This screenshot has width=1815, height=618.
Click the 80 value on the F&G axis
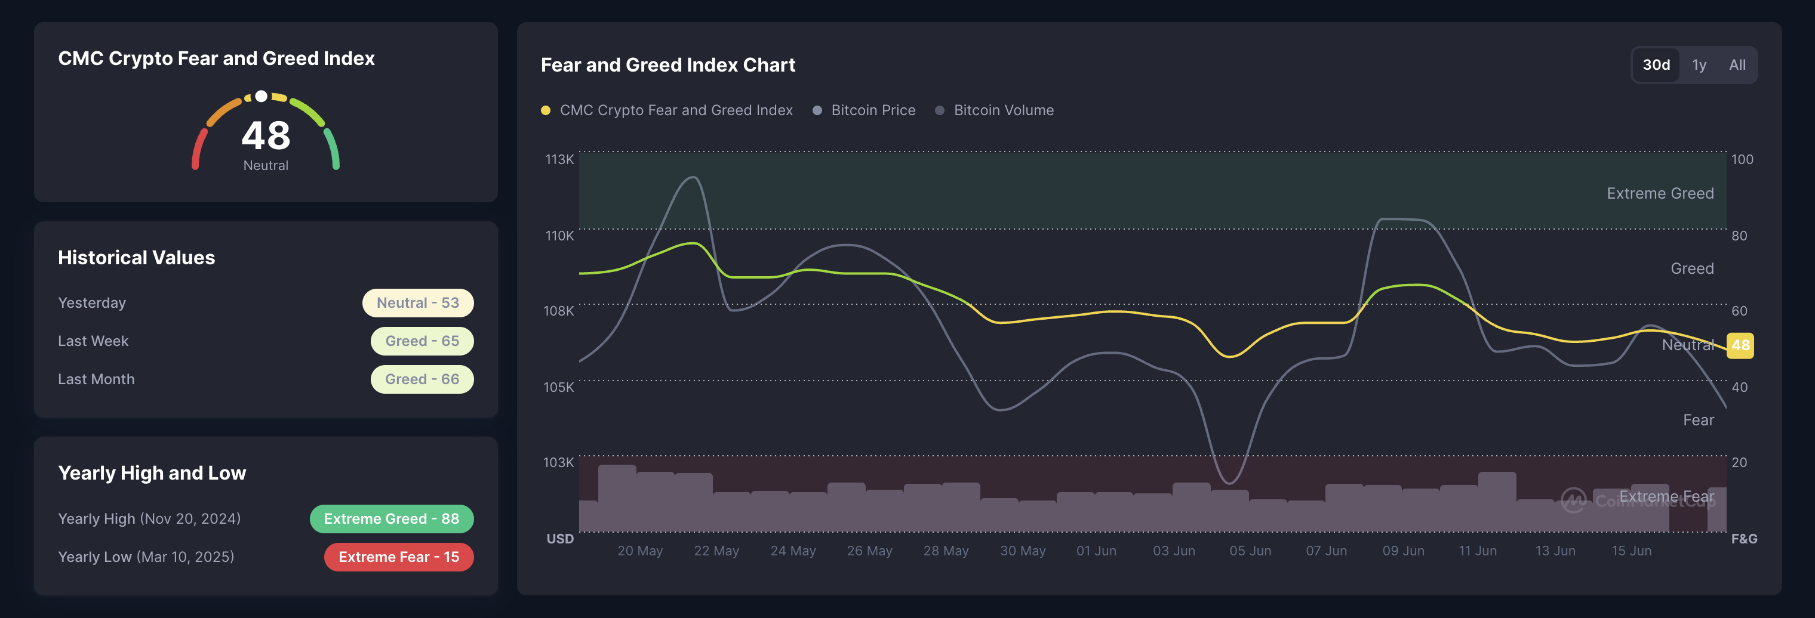click(1739, 235)
